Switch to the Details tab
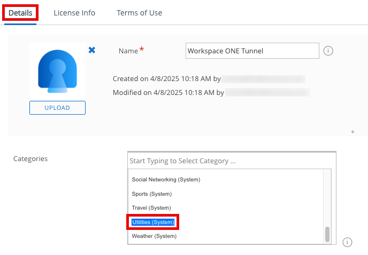368x255 pixels. (x=20, y=13)
